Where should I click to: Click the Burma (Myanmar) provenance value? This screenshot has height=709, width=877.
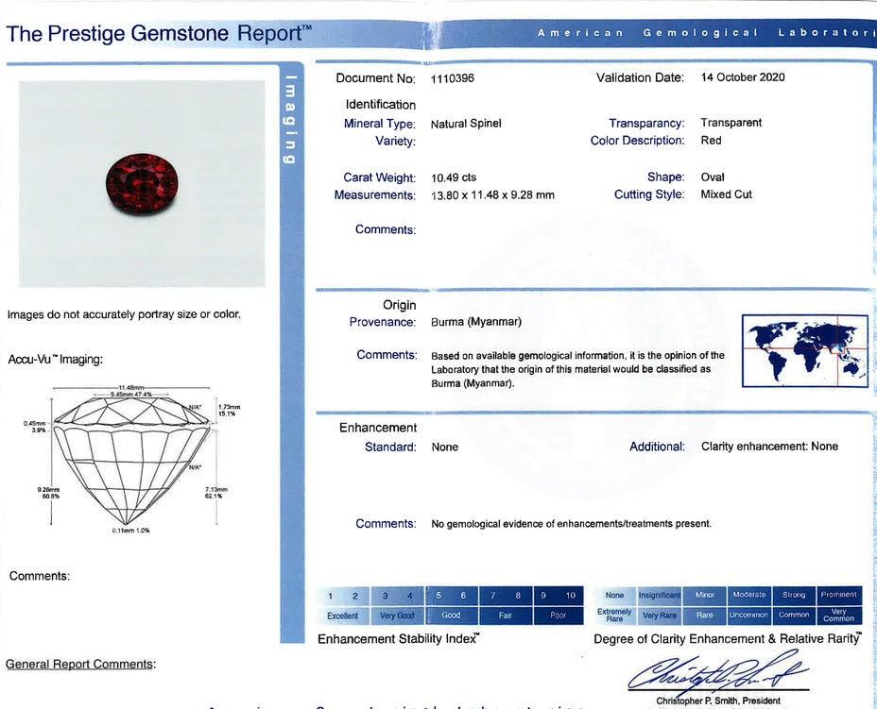click(476, 322)
